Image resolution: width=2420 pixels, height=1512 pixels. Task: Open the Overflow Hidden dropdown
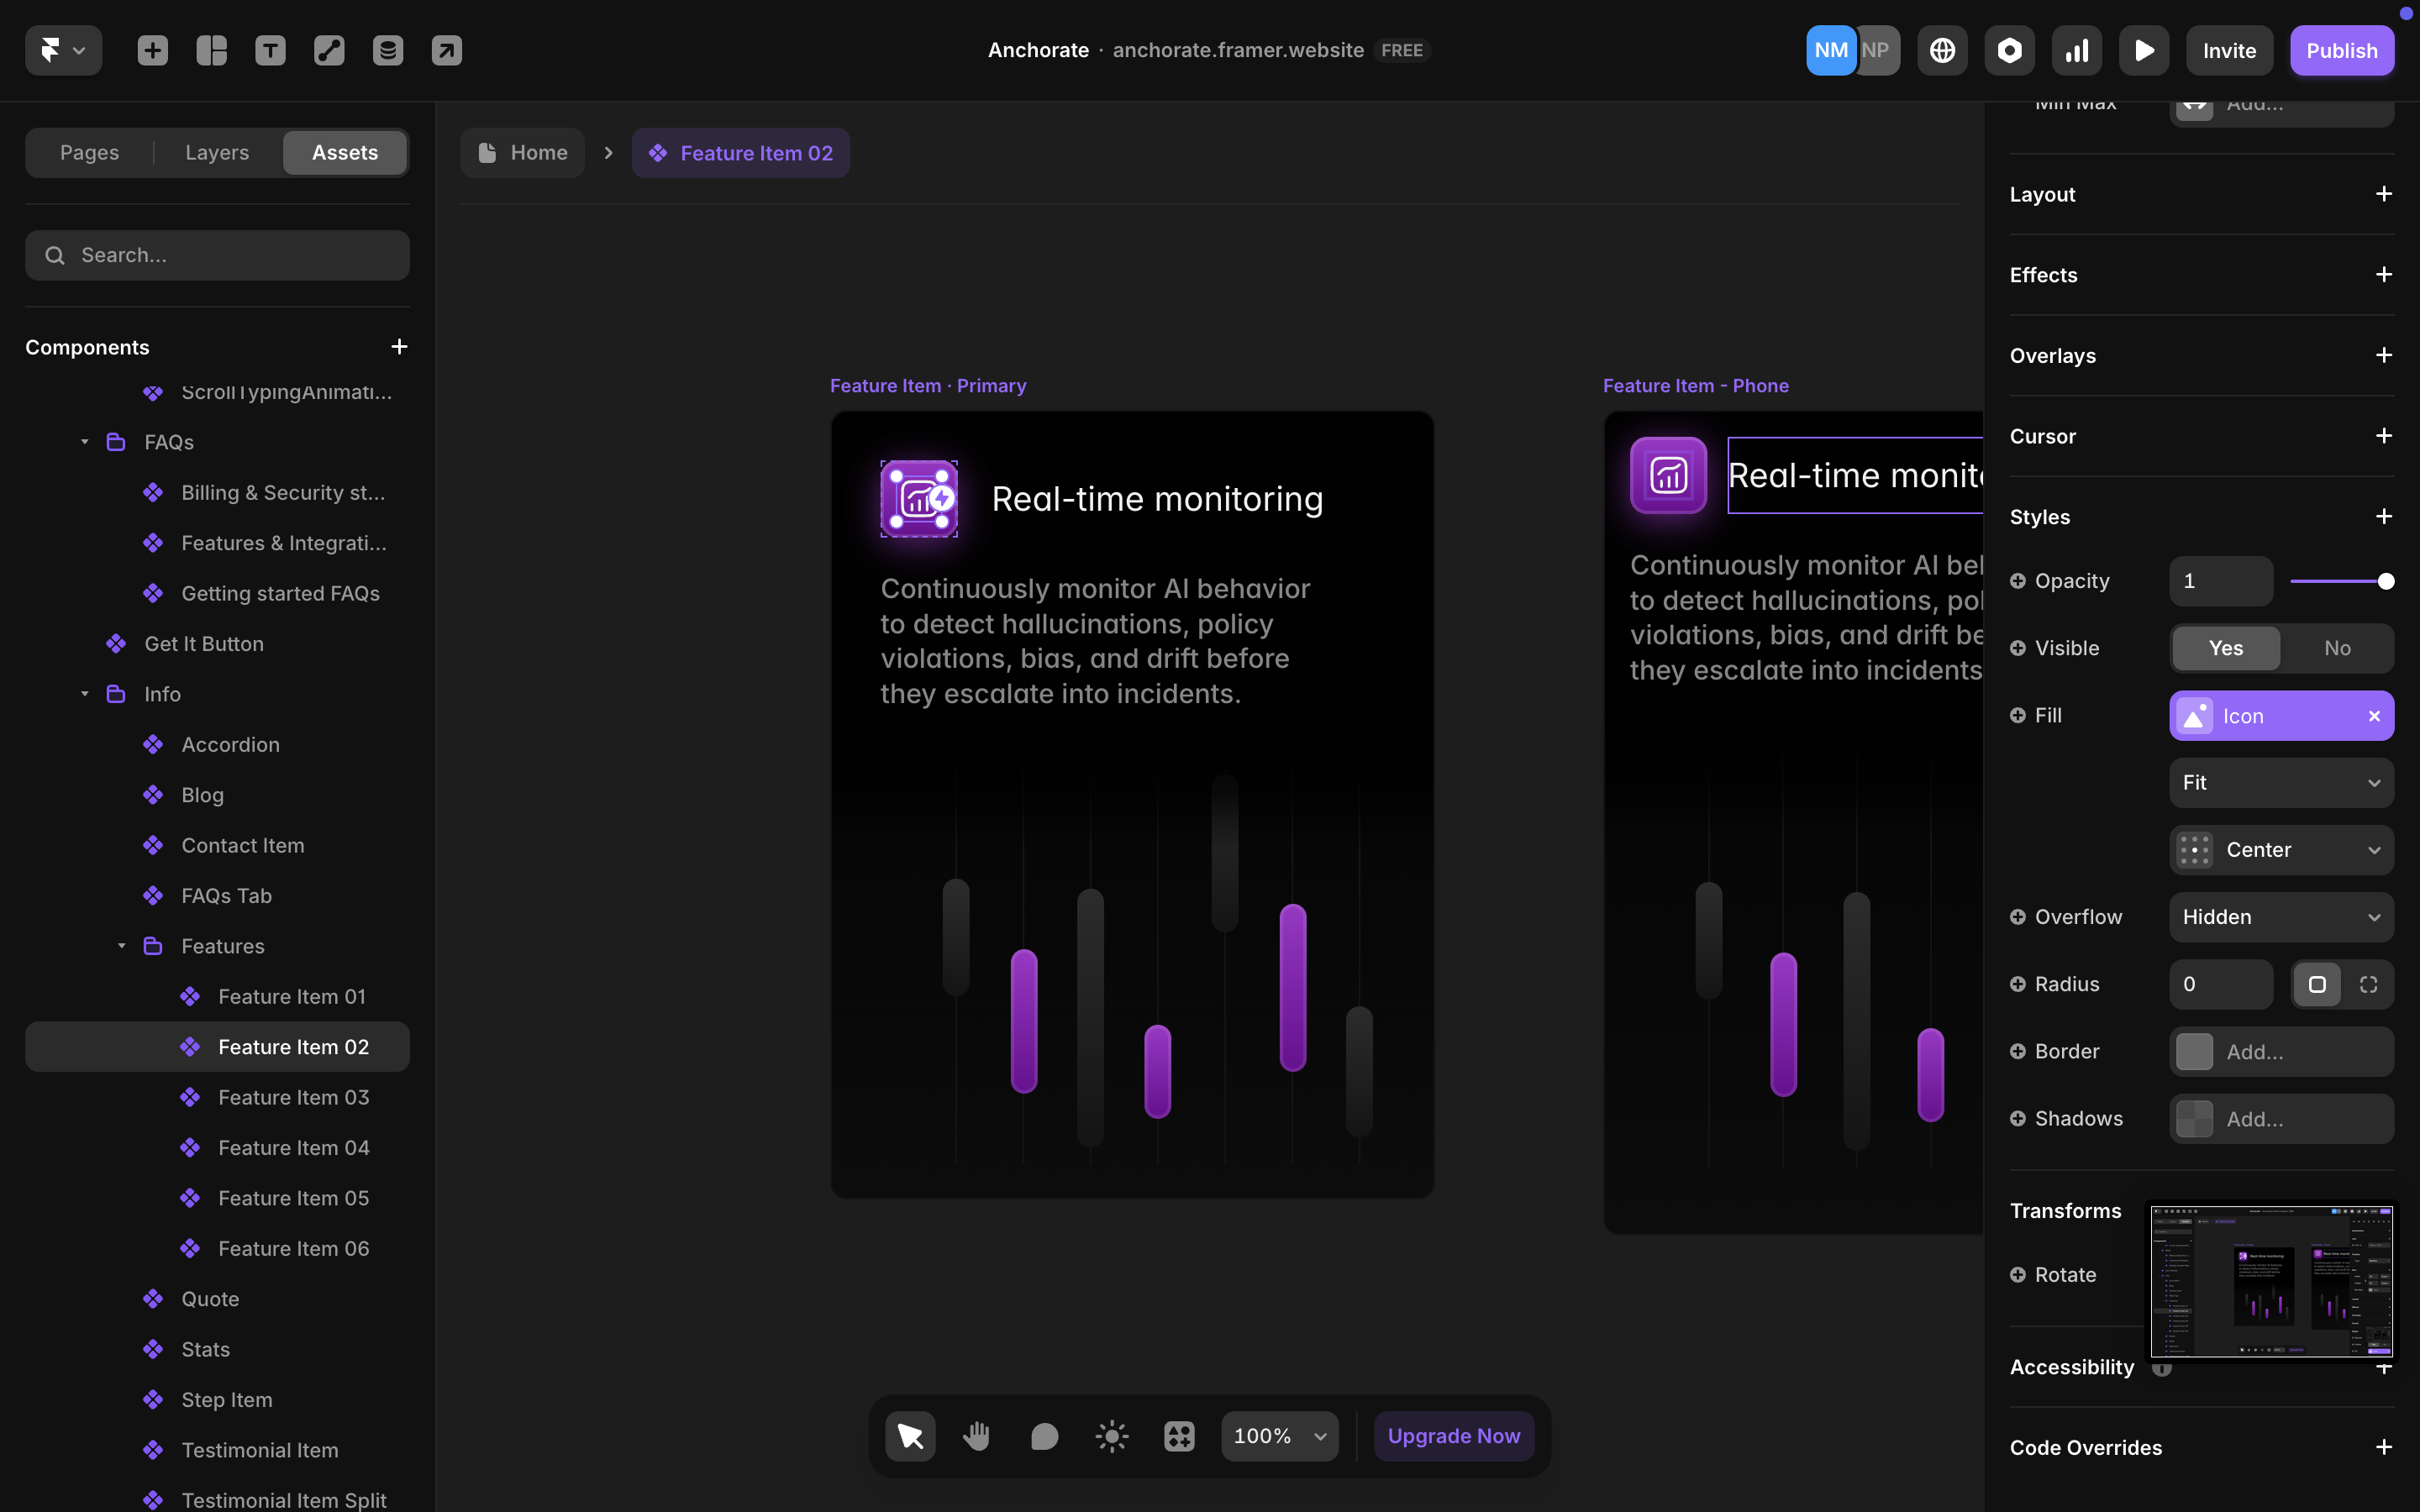point(2280,917)
